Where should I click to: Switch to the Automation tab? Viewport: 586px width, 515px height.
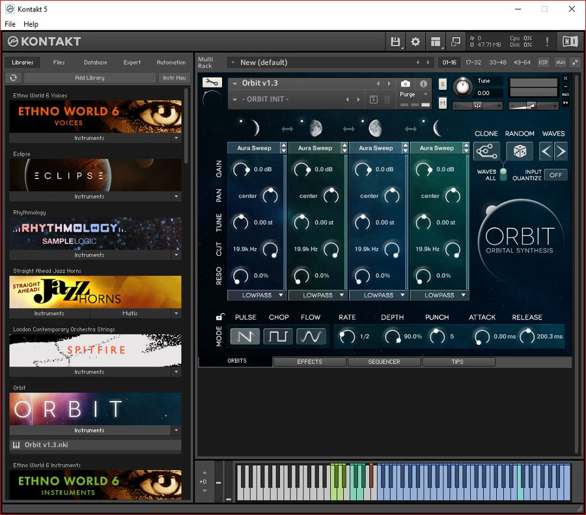click(171, 63)
